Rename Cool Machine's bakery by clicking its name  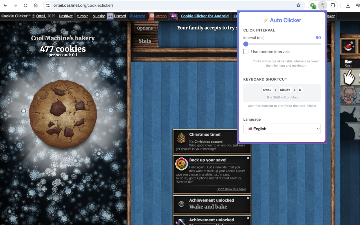click(x=63, y=38)
